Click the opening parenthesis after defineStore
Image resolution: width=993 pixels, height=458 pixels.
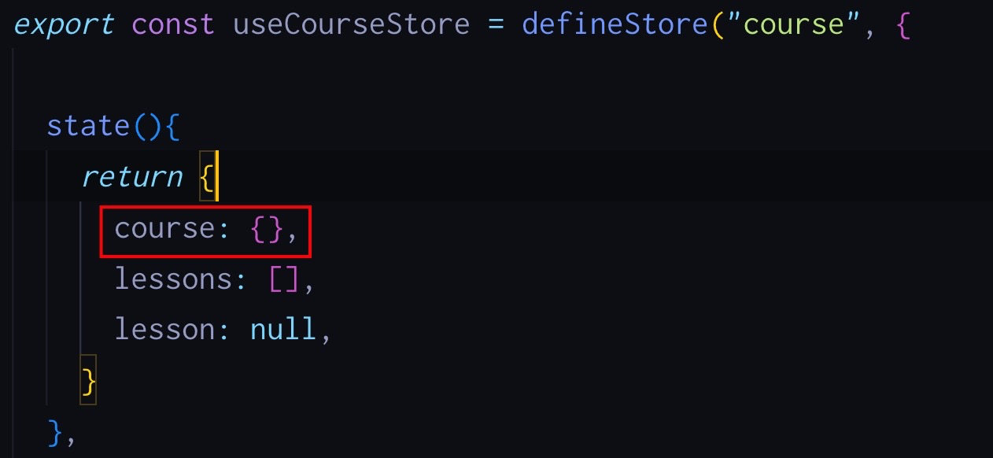[718, 25]
